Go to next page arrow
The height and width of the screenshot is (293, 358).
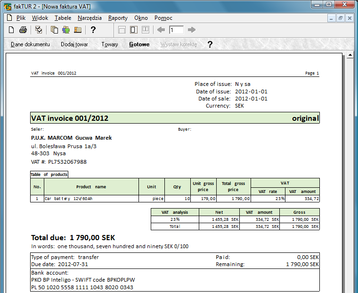tap(192, 30)
